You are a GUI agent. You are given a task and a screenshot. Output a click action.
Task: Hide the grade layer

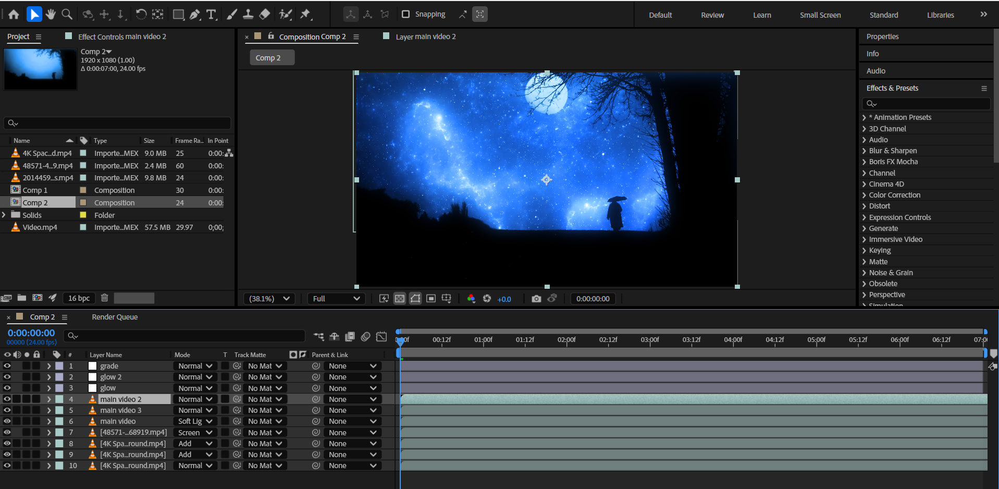(7, 366)
